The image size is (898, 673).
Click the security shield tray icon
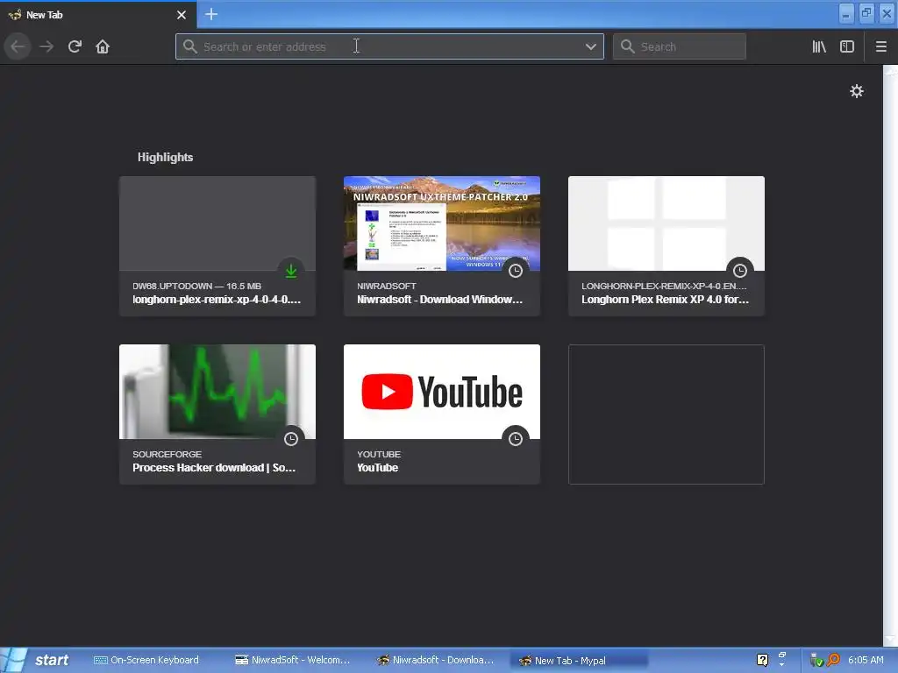816,661
